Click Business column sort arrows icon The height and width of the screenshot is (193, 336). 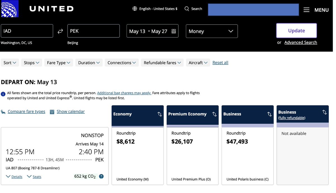tap(270, 114)
